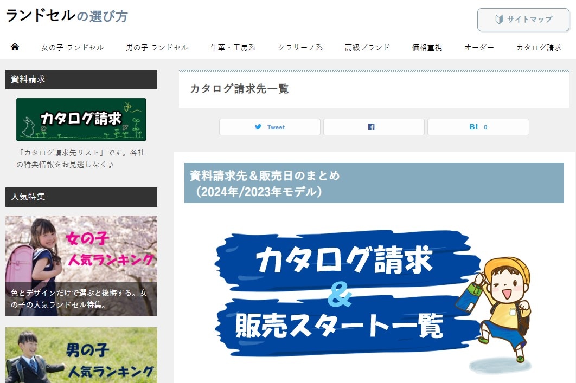Click the home icon in navigation bar
This screenshot has height=383, width=576.
15,47
